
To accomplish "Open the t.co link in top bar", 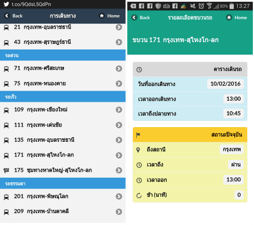I will pos(32,4).
